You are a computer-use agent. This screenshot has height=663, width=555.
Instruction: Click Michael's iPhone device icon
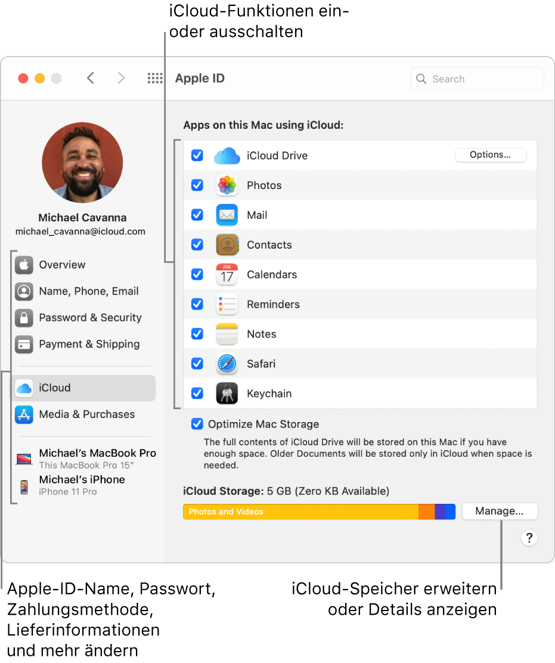24,487
